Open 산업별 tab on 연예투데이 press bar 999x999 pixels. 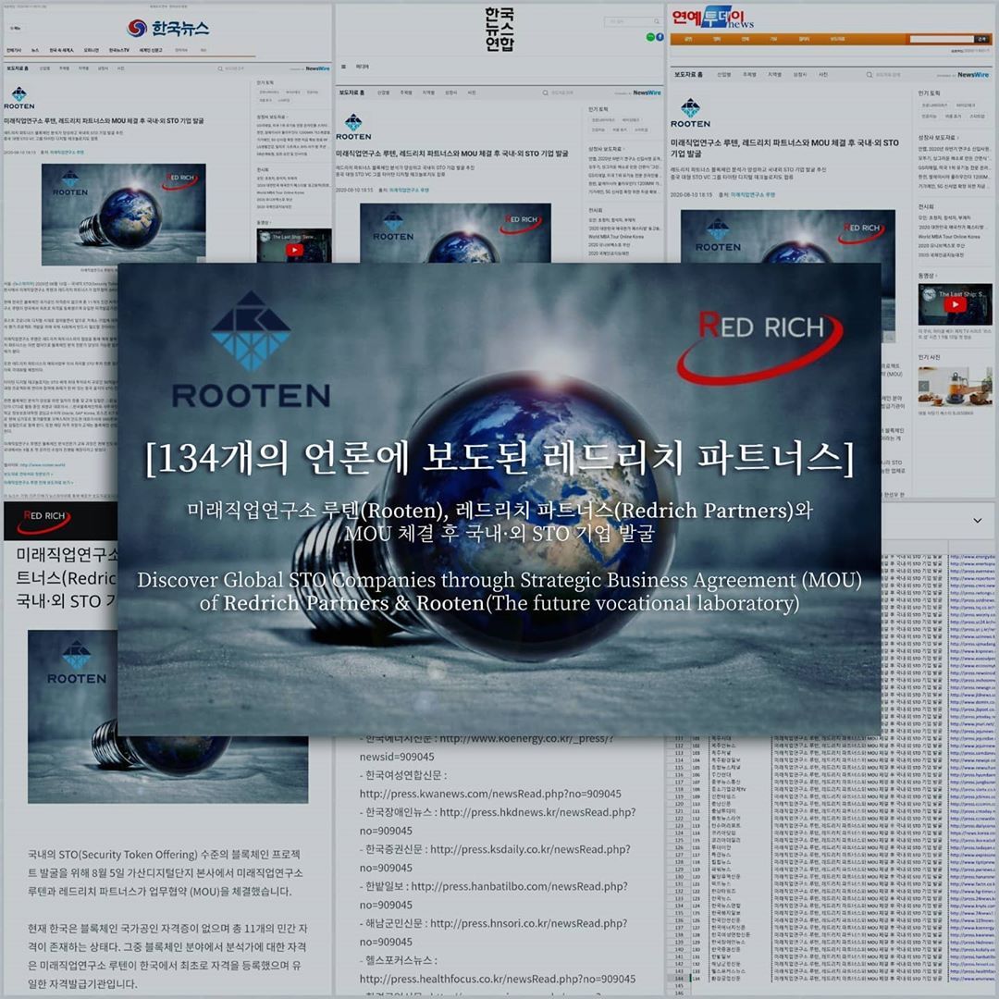coord(723,75)
